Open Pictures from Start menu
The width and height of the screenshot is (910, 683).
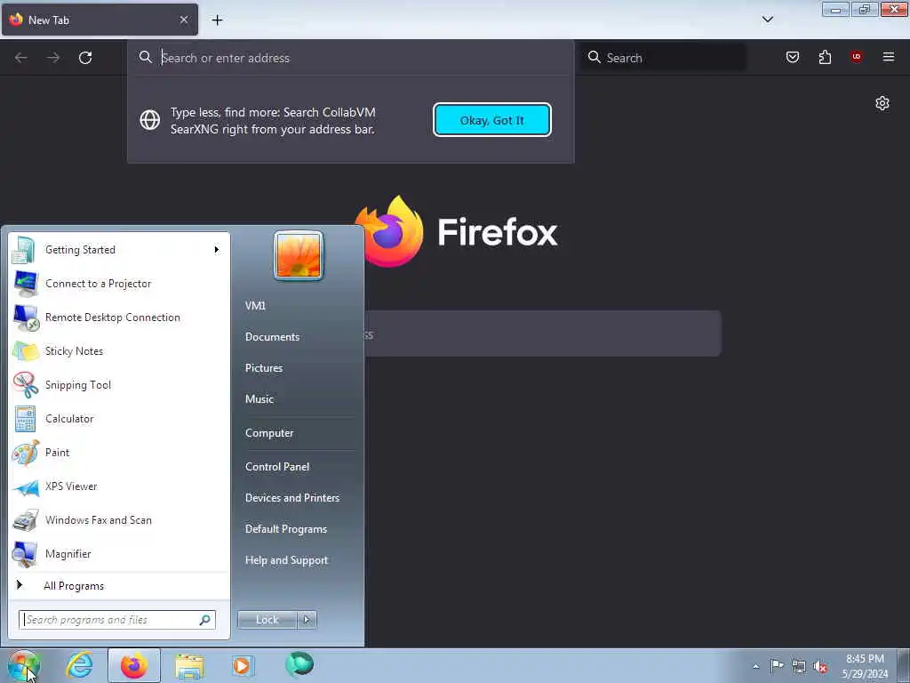click(264, 368)
